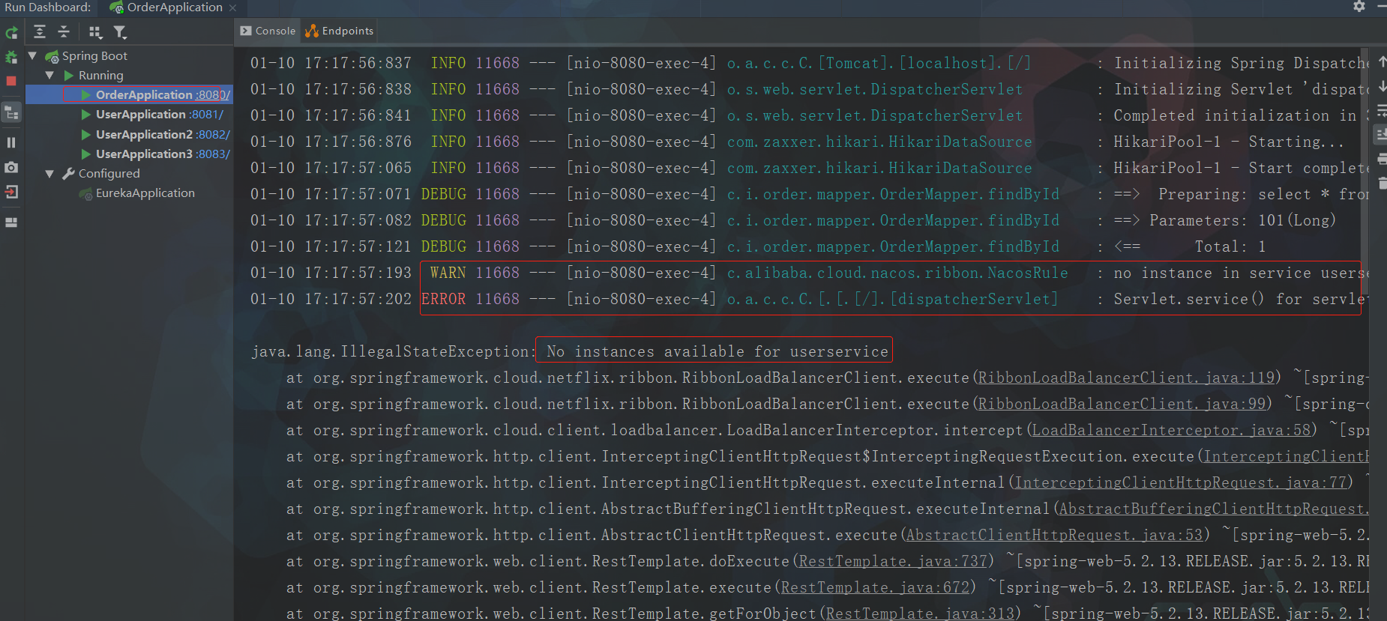Collapse all nodes in Run Dashboard tree
The height and width of the screenshot is (621, 1387).
pos(64,31)
